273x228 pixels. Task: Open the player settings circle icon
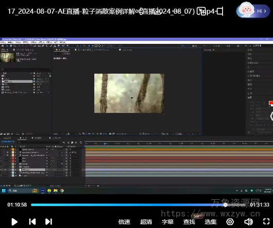230,222
